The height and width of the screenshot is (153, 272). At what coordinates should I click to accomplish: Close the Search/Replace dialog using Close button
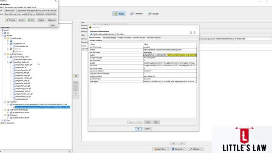(53, 25)
